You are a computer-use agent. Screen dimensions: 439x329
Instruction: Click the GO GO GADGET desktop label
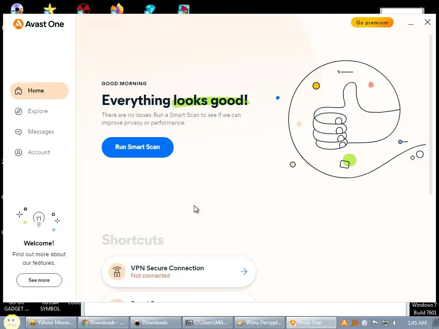point(17,306)
